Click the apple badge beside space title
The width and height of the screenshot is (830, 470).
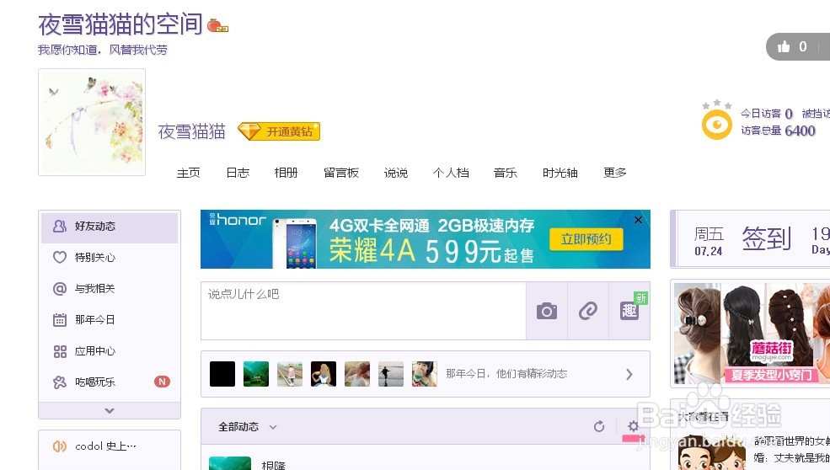[x=217, y=25]
